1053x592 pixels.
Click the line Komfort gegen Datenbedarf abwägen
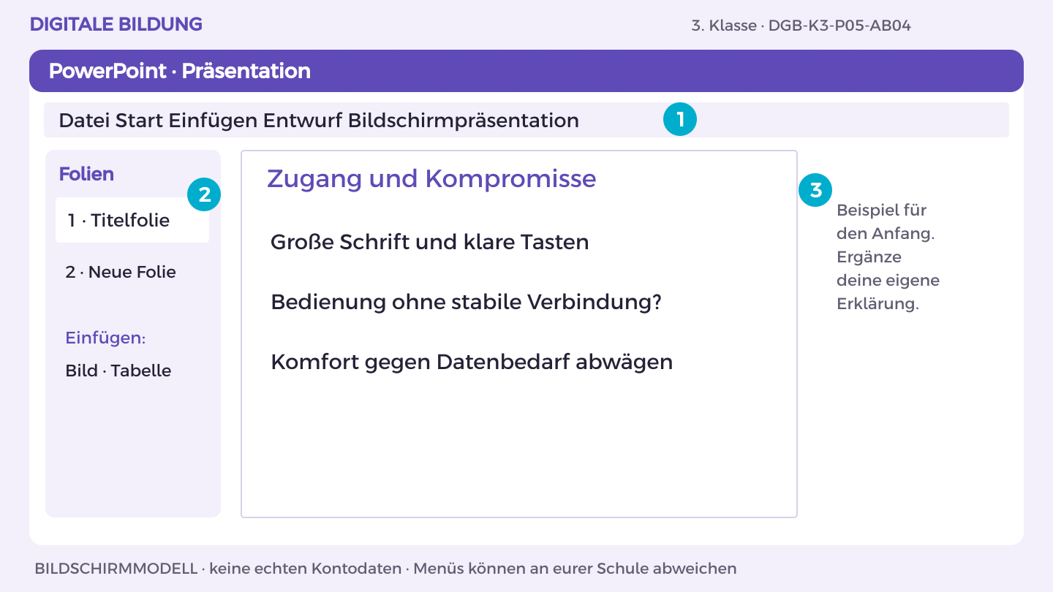pos(472,362)
